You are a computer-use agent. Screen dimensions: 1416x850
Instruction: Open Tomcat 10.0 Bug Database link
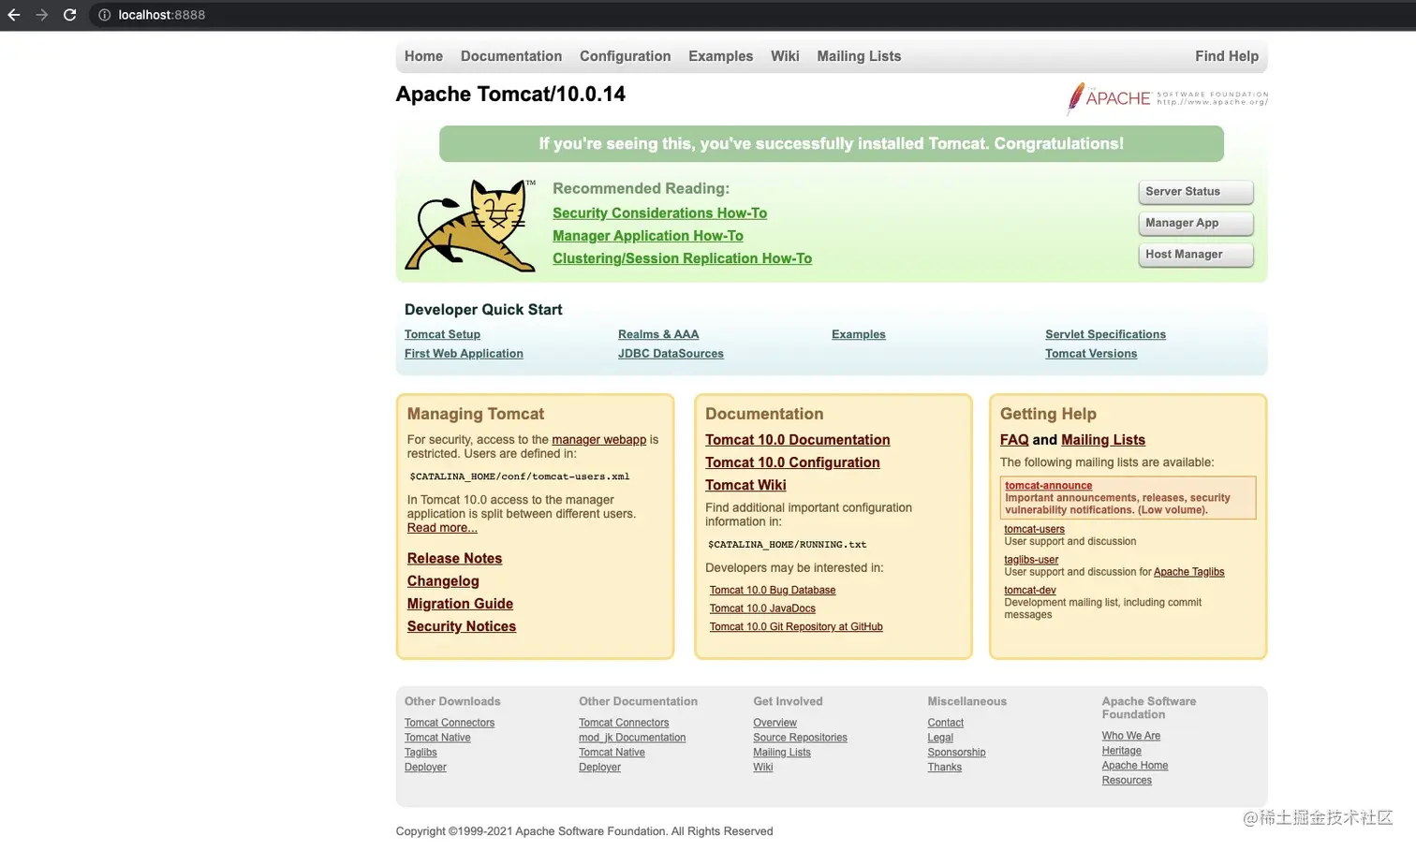click(x=773, y=591)
